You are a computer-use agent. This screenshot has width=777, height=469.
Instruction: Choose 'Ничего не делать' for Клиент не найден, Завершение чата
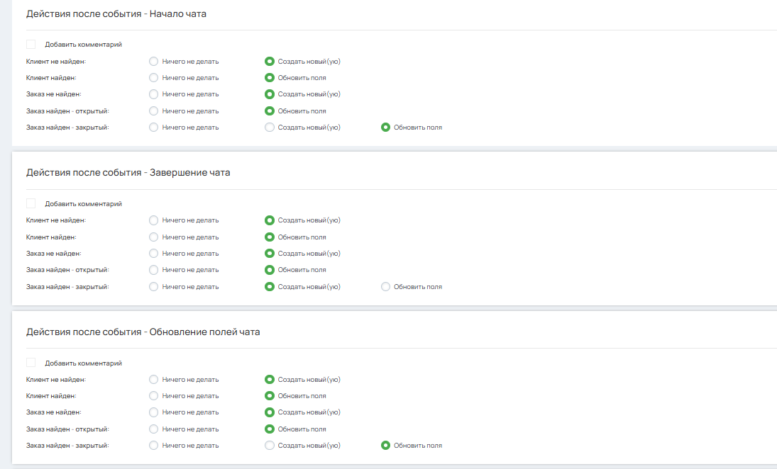[x=153, y=220]
